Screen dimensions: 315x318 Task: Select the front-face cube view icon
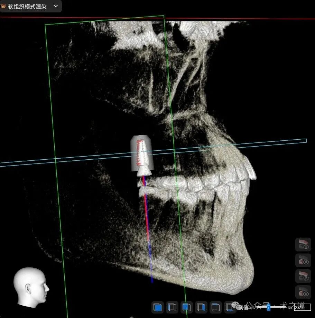pos(158,307)
